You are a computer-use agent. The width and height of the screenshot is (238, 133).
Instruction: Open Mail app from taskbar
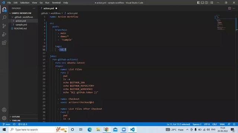click(115, 130)
